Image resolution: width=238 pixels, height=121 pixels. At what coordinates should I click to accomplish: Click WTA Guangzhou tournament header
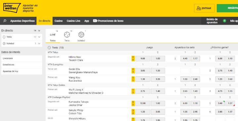[56, 64]
